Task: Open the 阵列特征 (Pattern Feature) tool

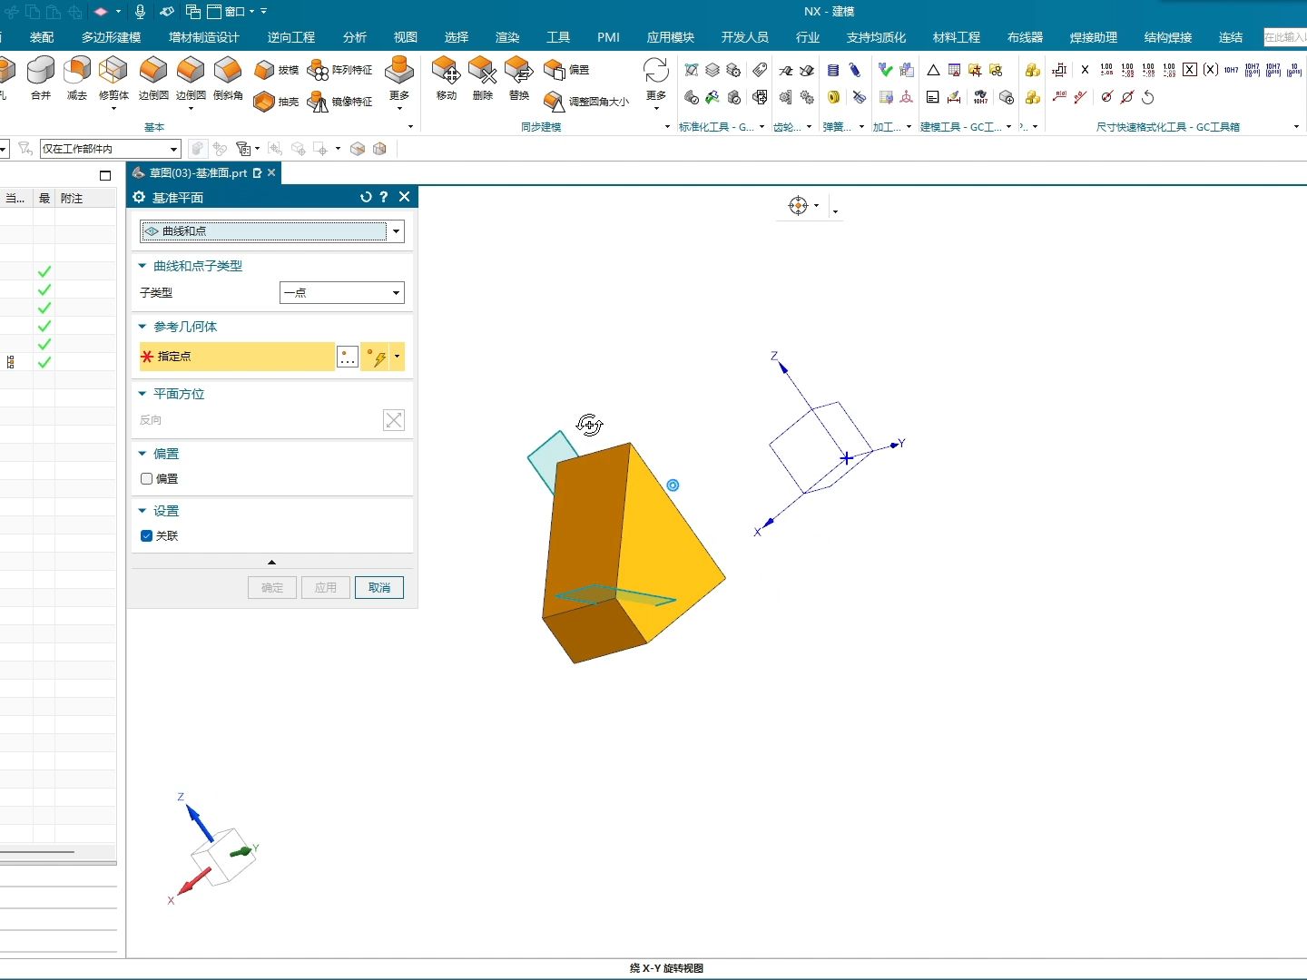Action: (340, 70)
